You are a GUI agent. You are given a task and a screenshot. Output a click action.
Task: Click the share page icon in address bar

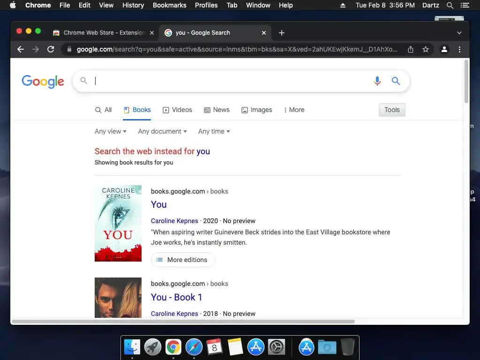tap(411, 49)
